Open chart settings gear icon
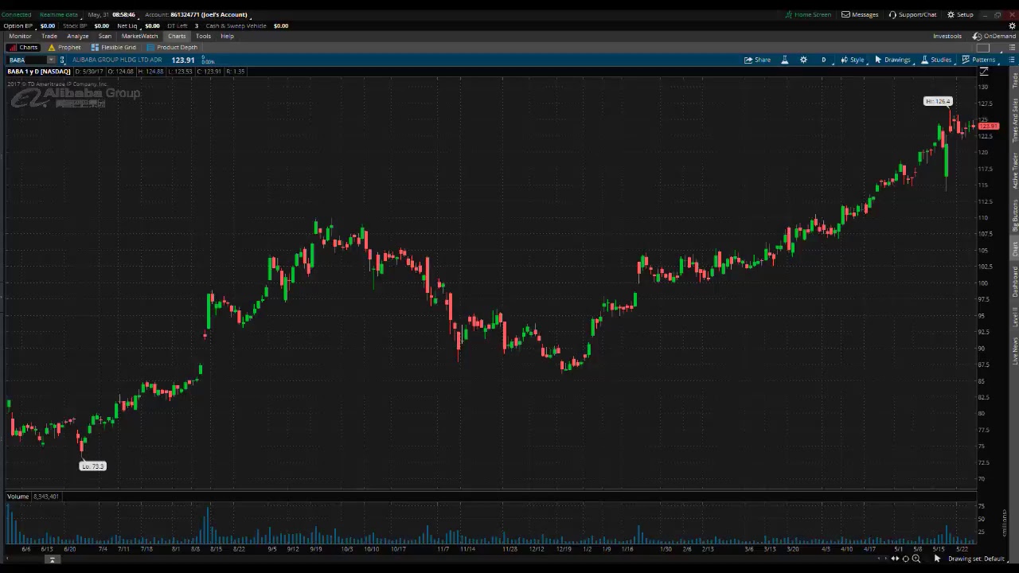This screenshot has width=1019, height=573. pyautogui.click(x=803, y=60)
